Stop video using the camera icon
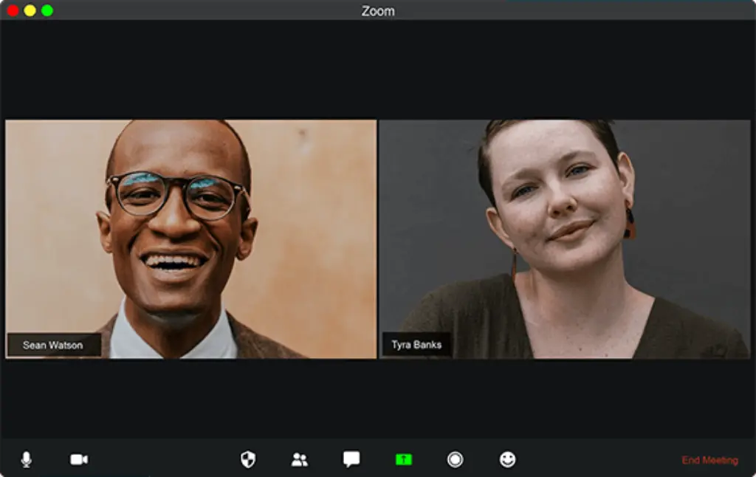Viewport: 756px width, 477px height. (79, 460)
